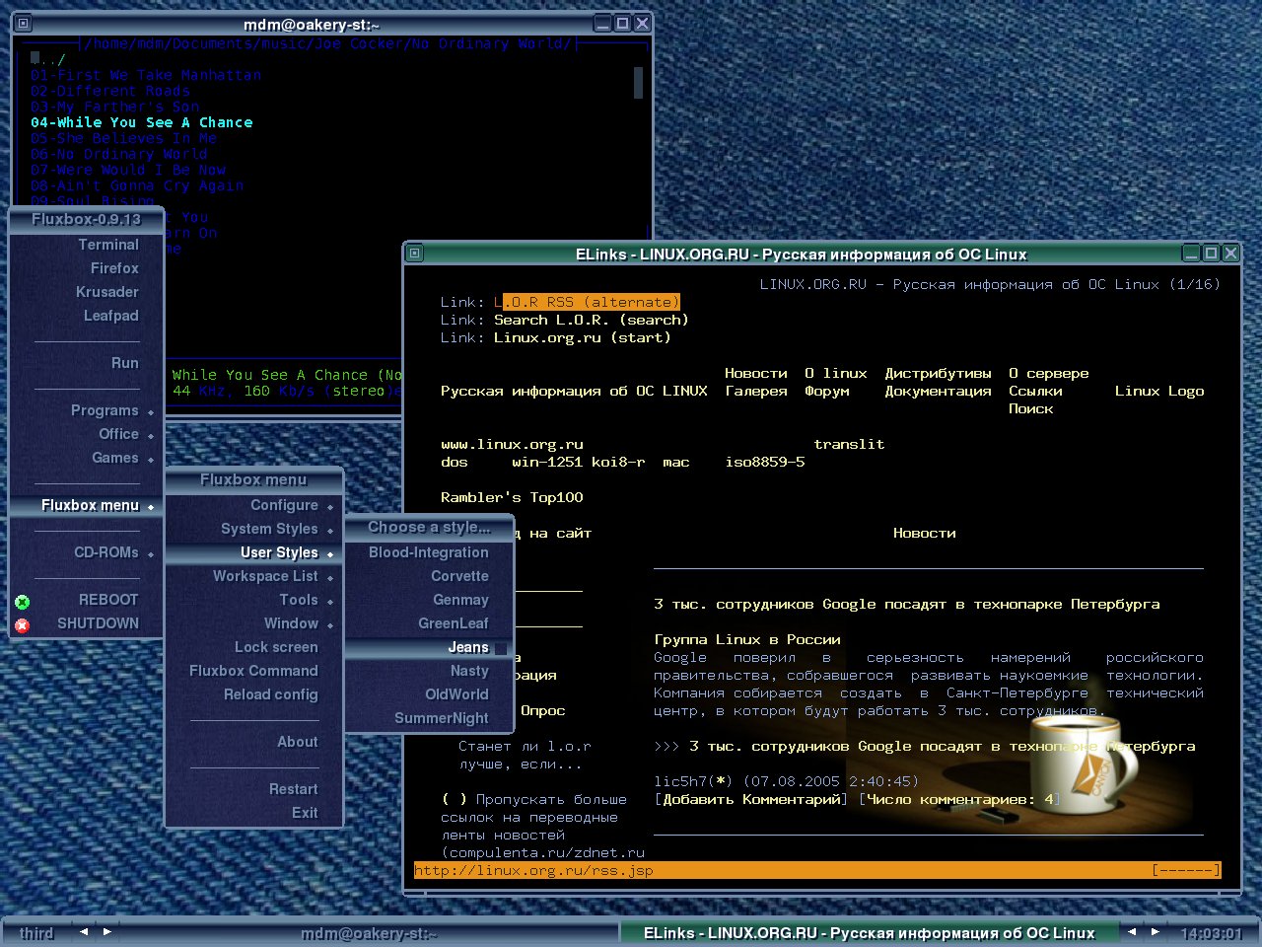Click previous window arrow left of the clock

tap(1132, 931)
